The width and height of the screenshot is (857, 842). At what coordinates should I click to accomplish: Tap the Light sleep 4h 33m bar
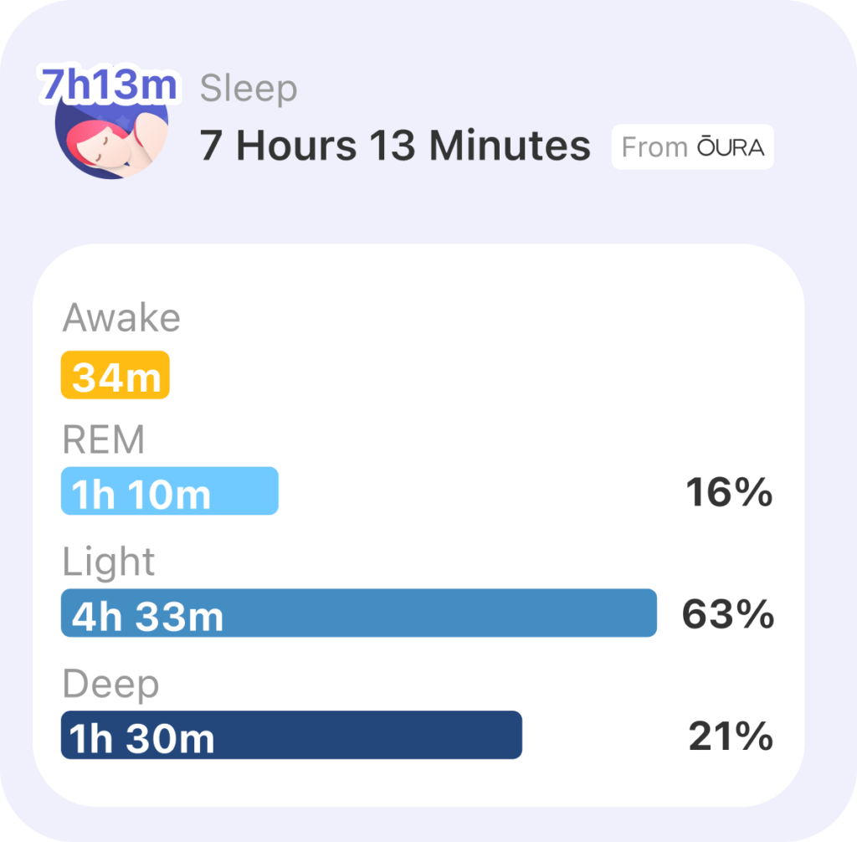(358, 613)
